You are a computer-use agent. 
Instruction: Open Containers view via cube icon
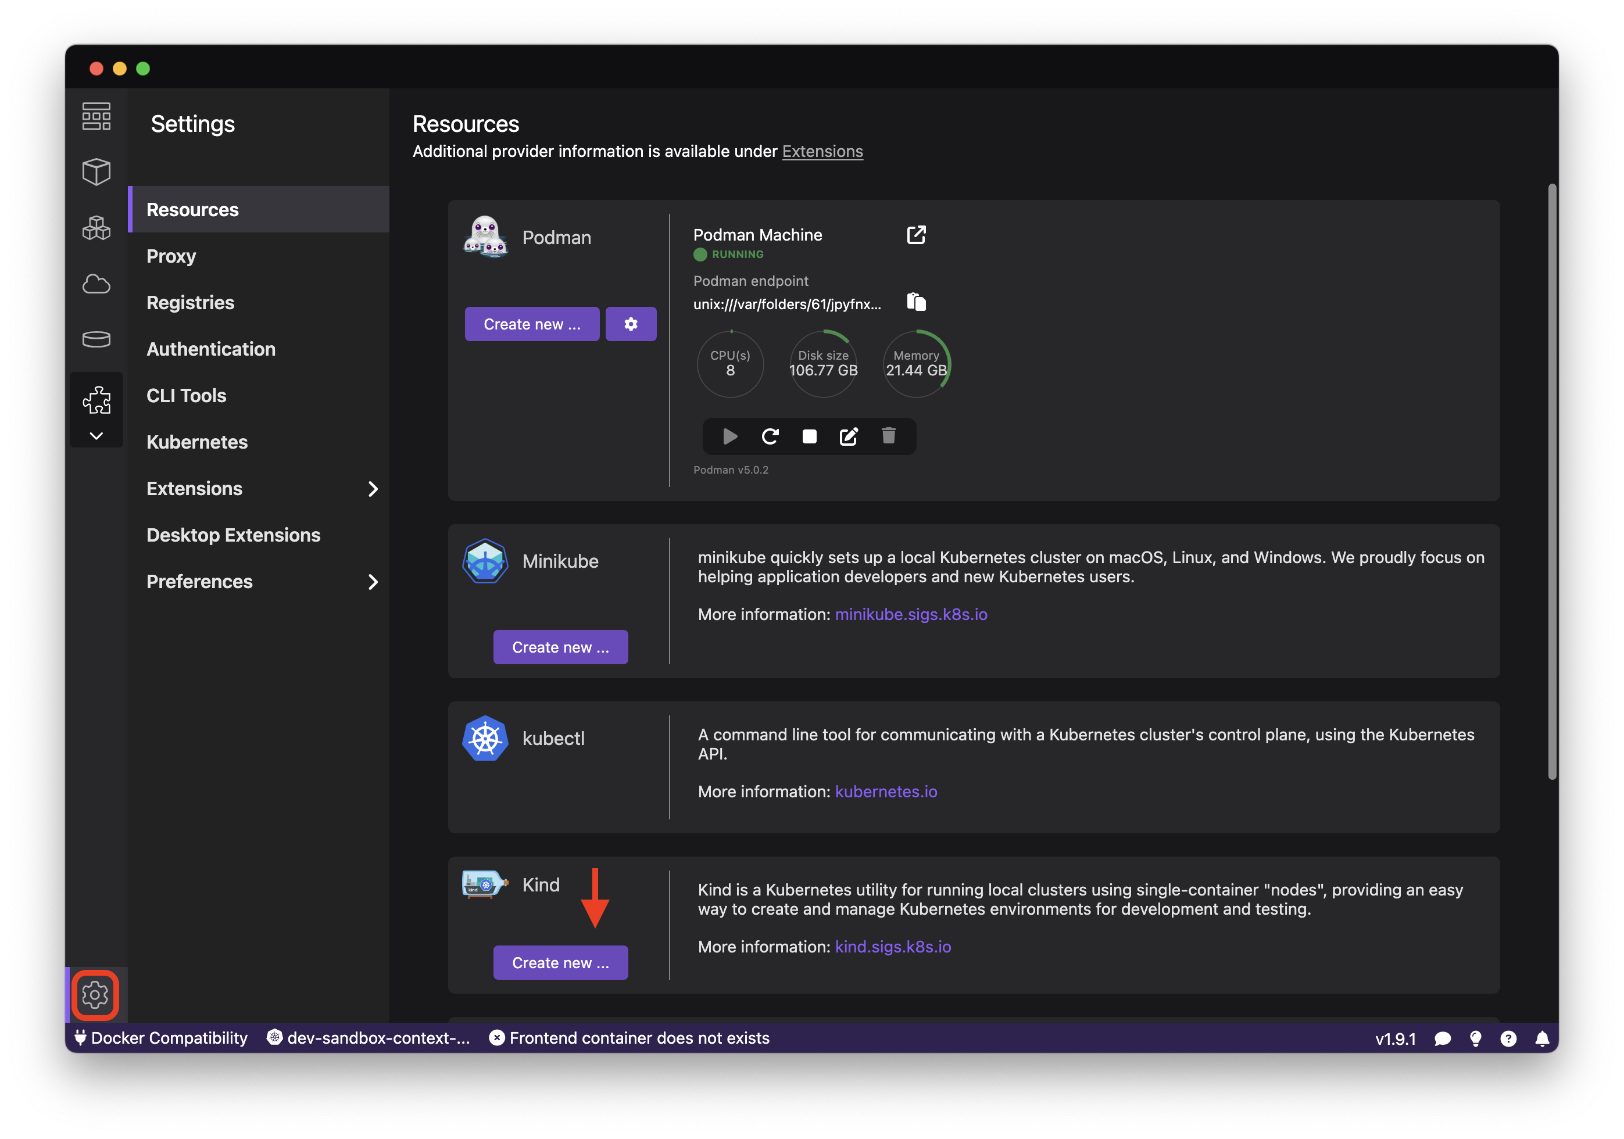pos(96,172)
